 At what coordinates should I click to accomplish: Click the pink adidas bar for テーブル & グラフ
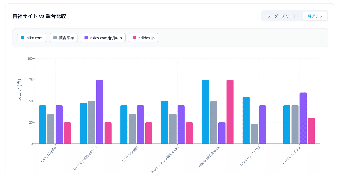coord(311,131)
